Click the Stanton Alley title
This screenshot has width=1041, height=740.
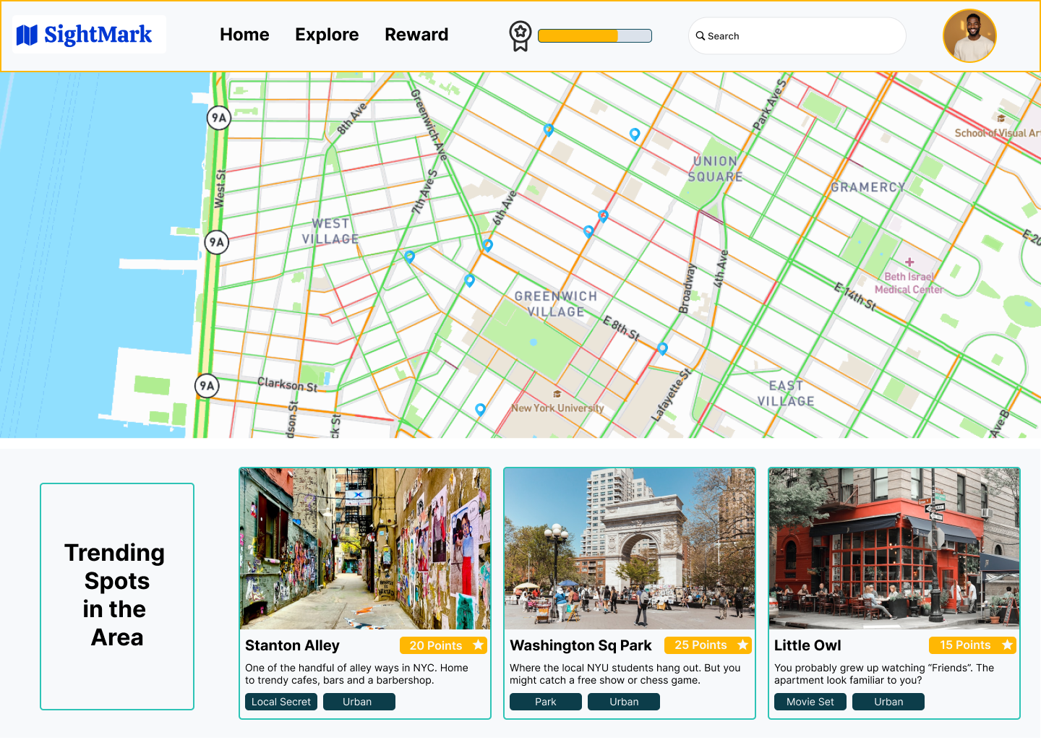click(292, 645)
